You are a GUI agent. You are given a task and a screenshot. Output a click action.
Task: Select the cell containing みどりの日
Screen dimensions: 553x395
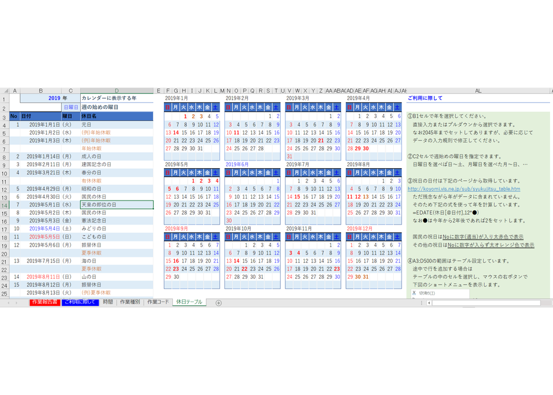tap(117, 229)
